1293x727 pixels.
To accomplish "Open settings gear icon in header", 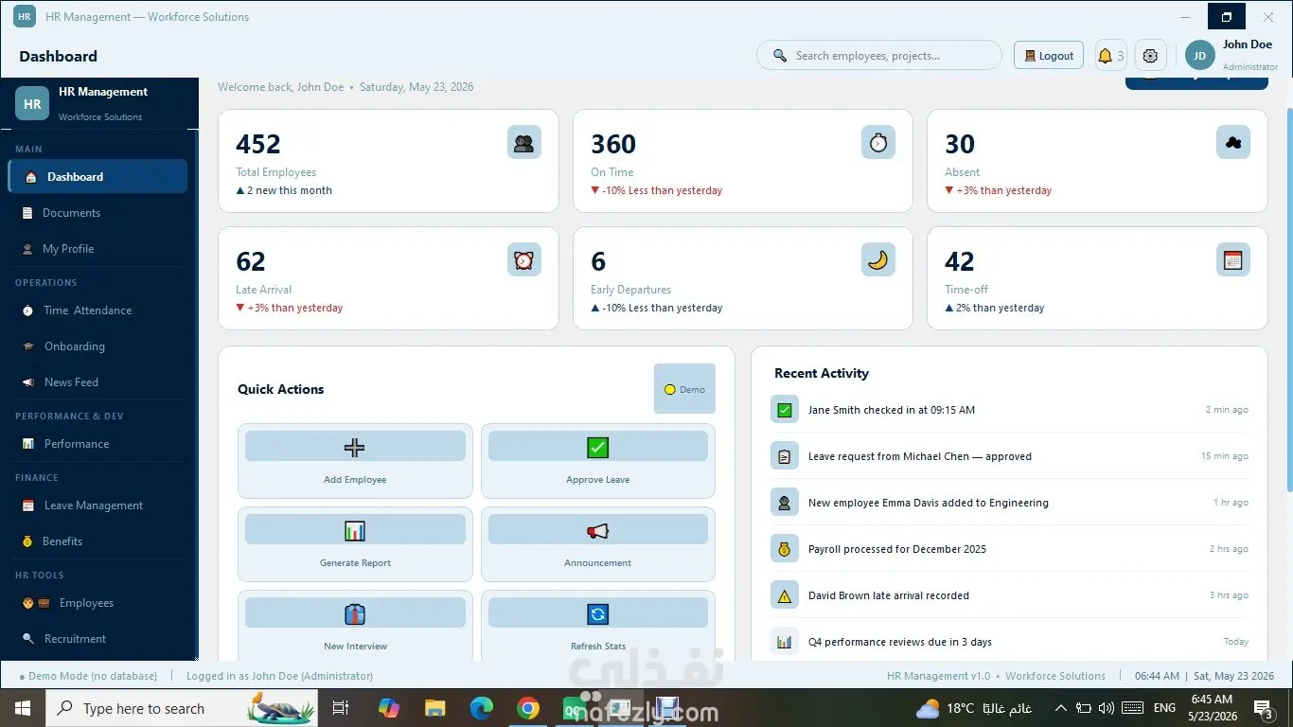I will (1150, 56).
